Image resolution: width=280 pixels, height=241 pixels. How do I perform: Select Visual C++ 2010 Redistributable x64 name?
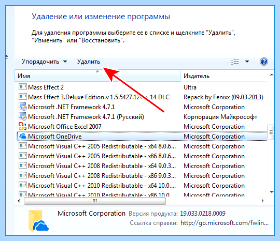[x=102, y=186]
